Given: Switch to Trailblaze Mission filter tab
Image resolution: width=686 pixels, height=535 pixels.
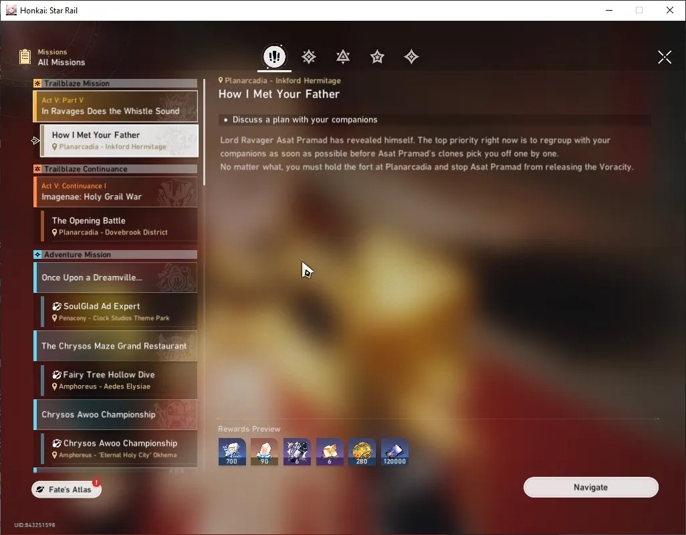Looking at the screenshot, I should click(308, 56).
